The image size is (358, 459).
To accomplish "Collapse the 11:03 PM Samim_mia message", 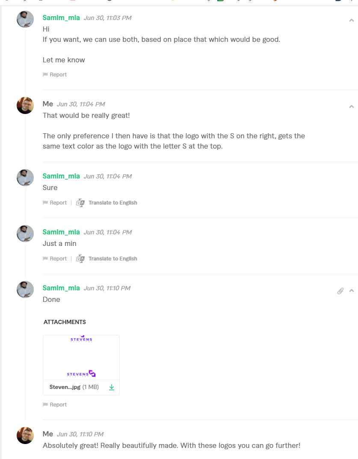I will click(x=352, y=20).
